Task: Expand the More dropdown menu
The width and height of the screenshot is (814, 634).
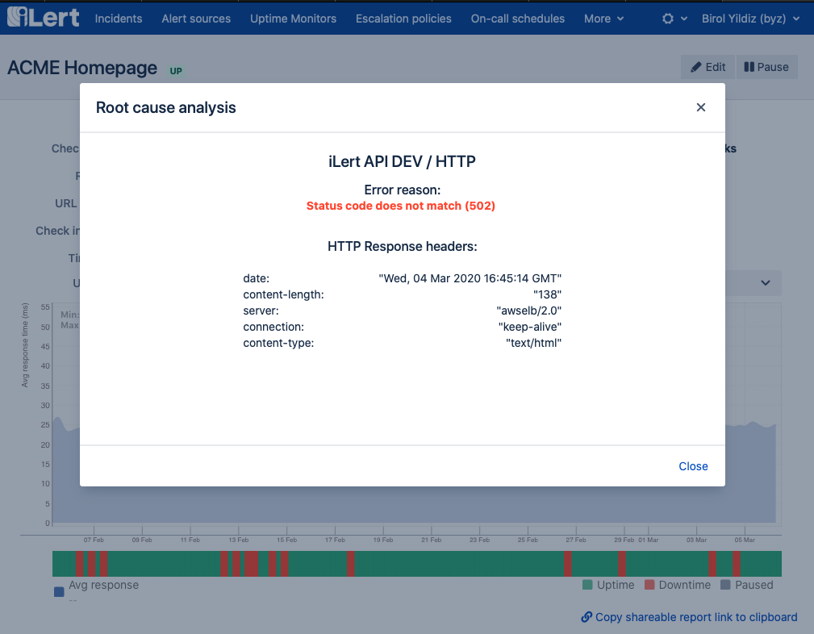Action: coord(603,19)
